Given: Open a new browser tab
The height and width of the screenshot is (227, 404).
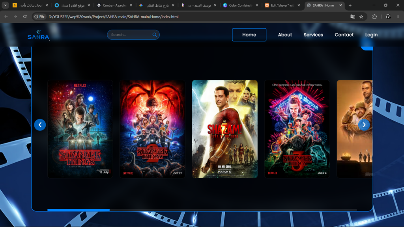Looking at the screenshot, I should click(x=350, y=5).
